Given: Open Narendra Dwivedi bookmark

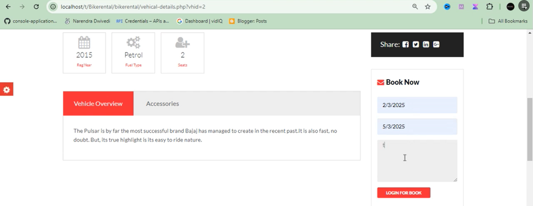Looking at the screenshot, I should 87,21.
